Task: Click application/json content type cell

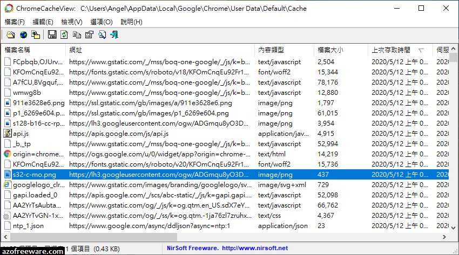Action: 283,226
